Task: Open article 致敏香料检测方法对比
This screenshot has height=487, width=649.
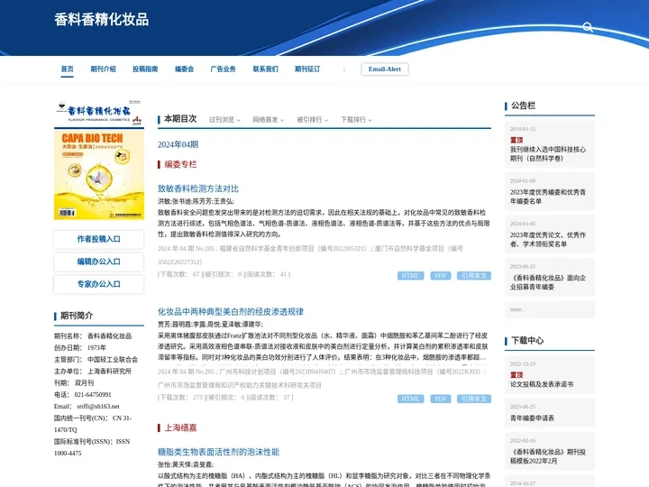Action: [x=197, y=188]
